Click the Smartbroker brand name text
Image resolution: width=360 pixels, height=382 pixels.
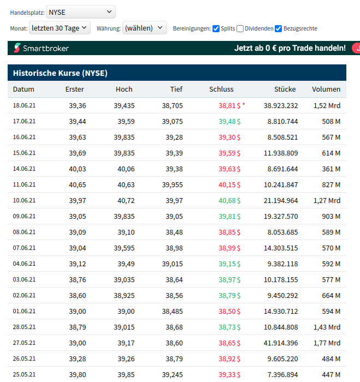point(46,49)
